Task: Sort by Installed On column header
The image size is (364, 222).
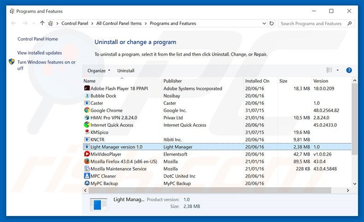Action: [257, 81]
